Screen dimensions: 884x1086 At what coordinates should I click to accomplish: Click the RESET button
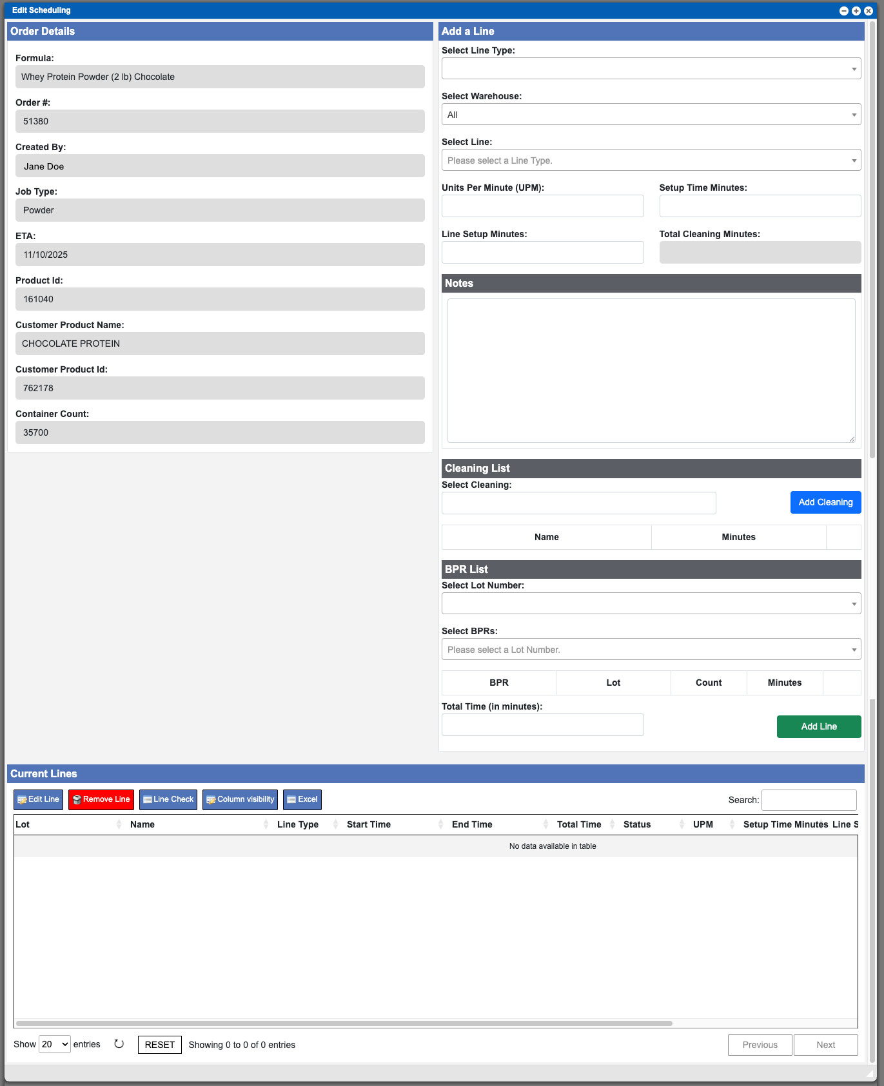tap(159, 1045)
